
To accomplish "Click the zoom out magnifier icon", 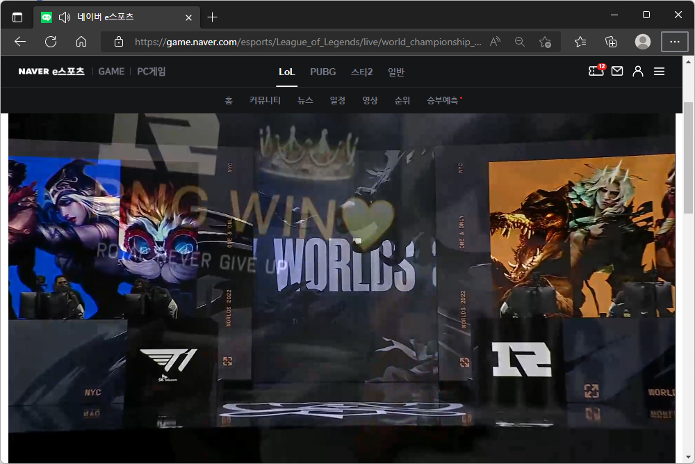I will (x=520, y=42).
